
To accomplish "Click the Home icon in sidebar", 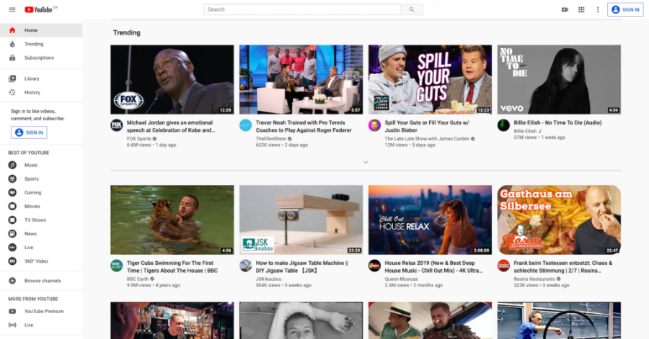I will click(12, 30).
